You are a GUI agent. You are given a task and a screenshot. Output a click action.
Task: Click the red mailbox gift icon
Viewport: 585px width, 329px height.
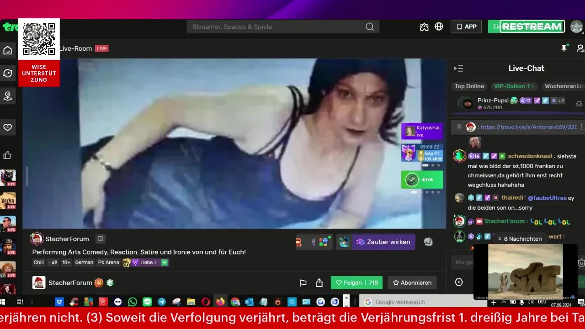point(299,242)
